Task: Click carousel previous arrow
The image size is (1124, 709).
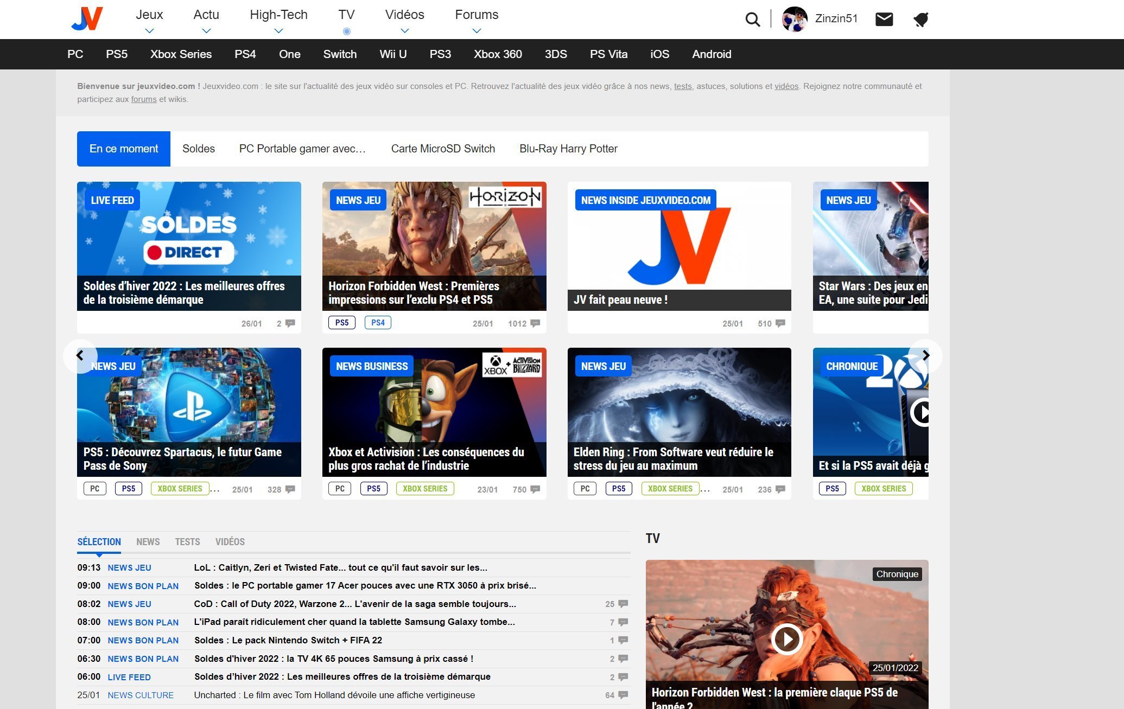Action: (x=80, y=356)
